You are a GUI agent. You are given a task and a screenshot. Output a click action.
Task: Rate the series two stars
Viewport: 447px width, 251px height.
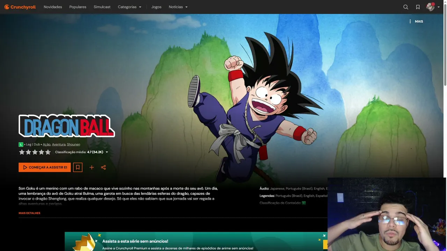click(x=28, y=152)
